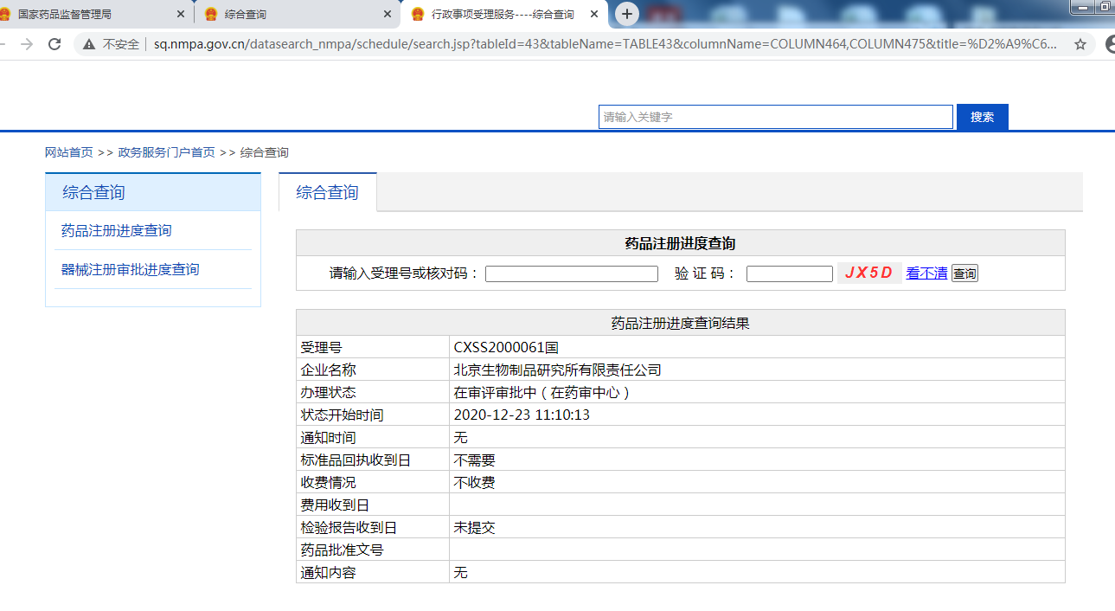Click the value CXSS2000061国
The image size is (1115, 611).
506,347
